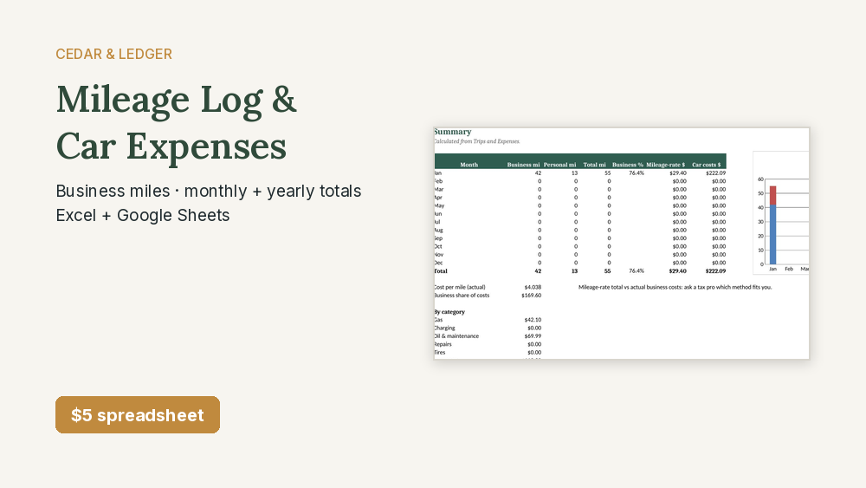Screen dimensions: 866x488
Task: Click "$222.09" in the Total row
Action: tap(715, 270)
